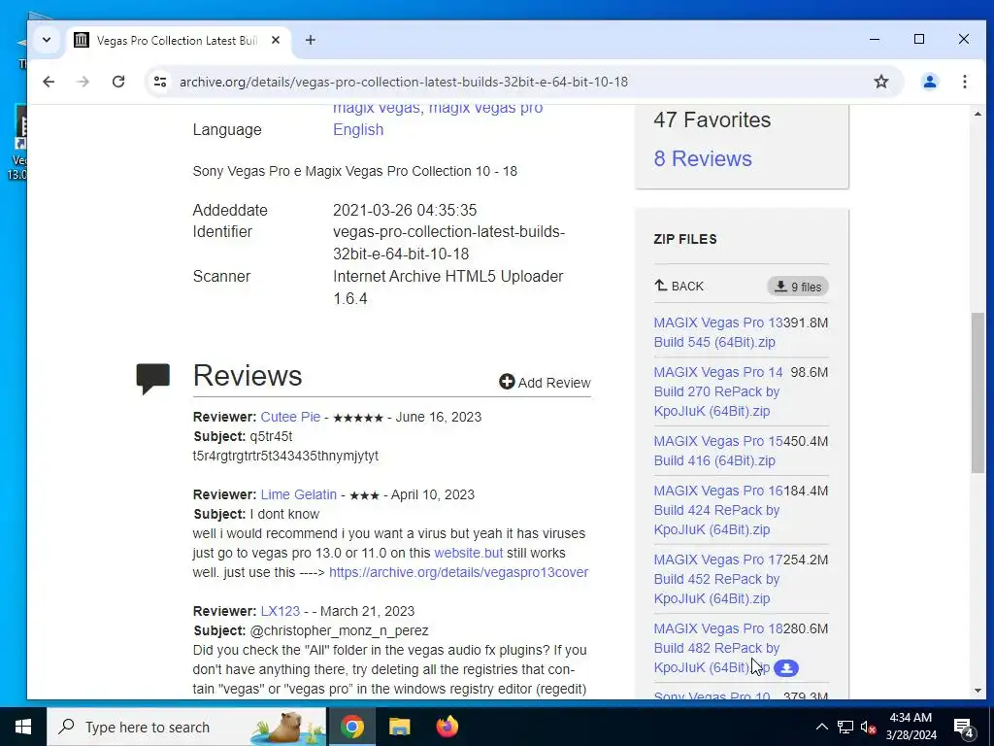
Task: Open MAGIX Vegas Pro 13 Build 545 zip
Action: click(717, 332)
